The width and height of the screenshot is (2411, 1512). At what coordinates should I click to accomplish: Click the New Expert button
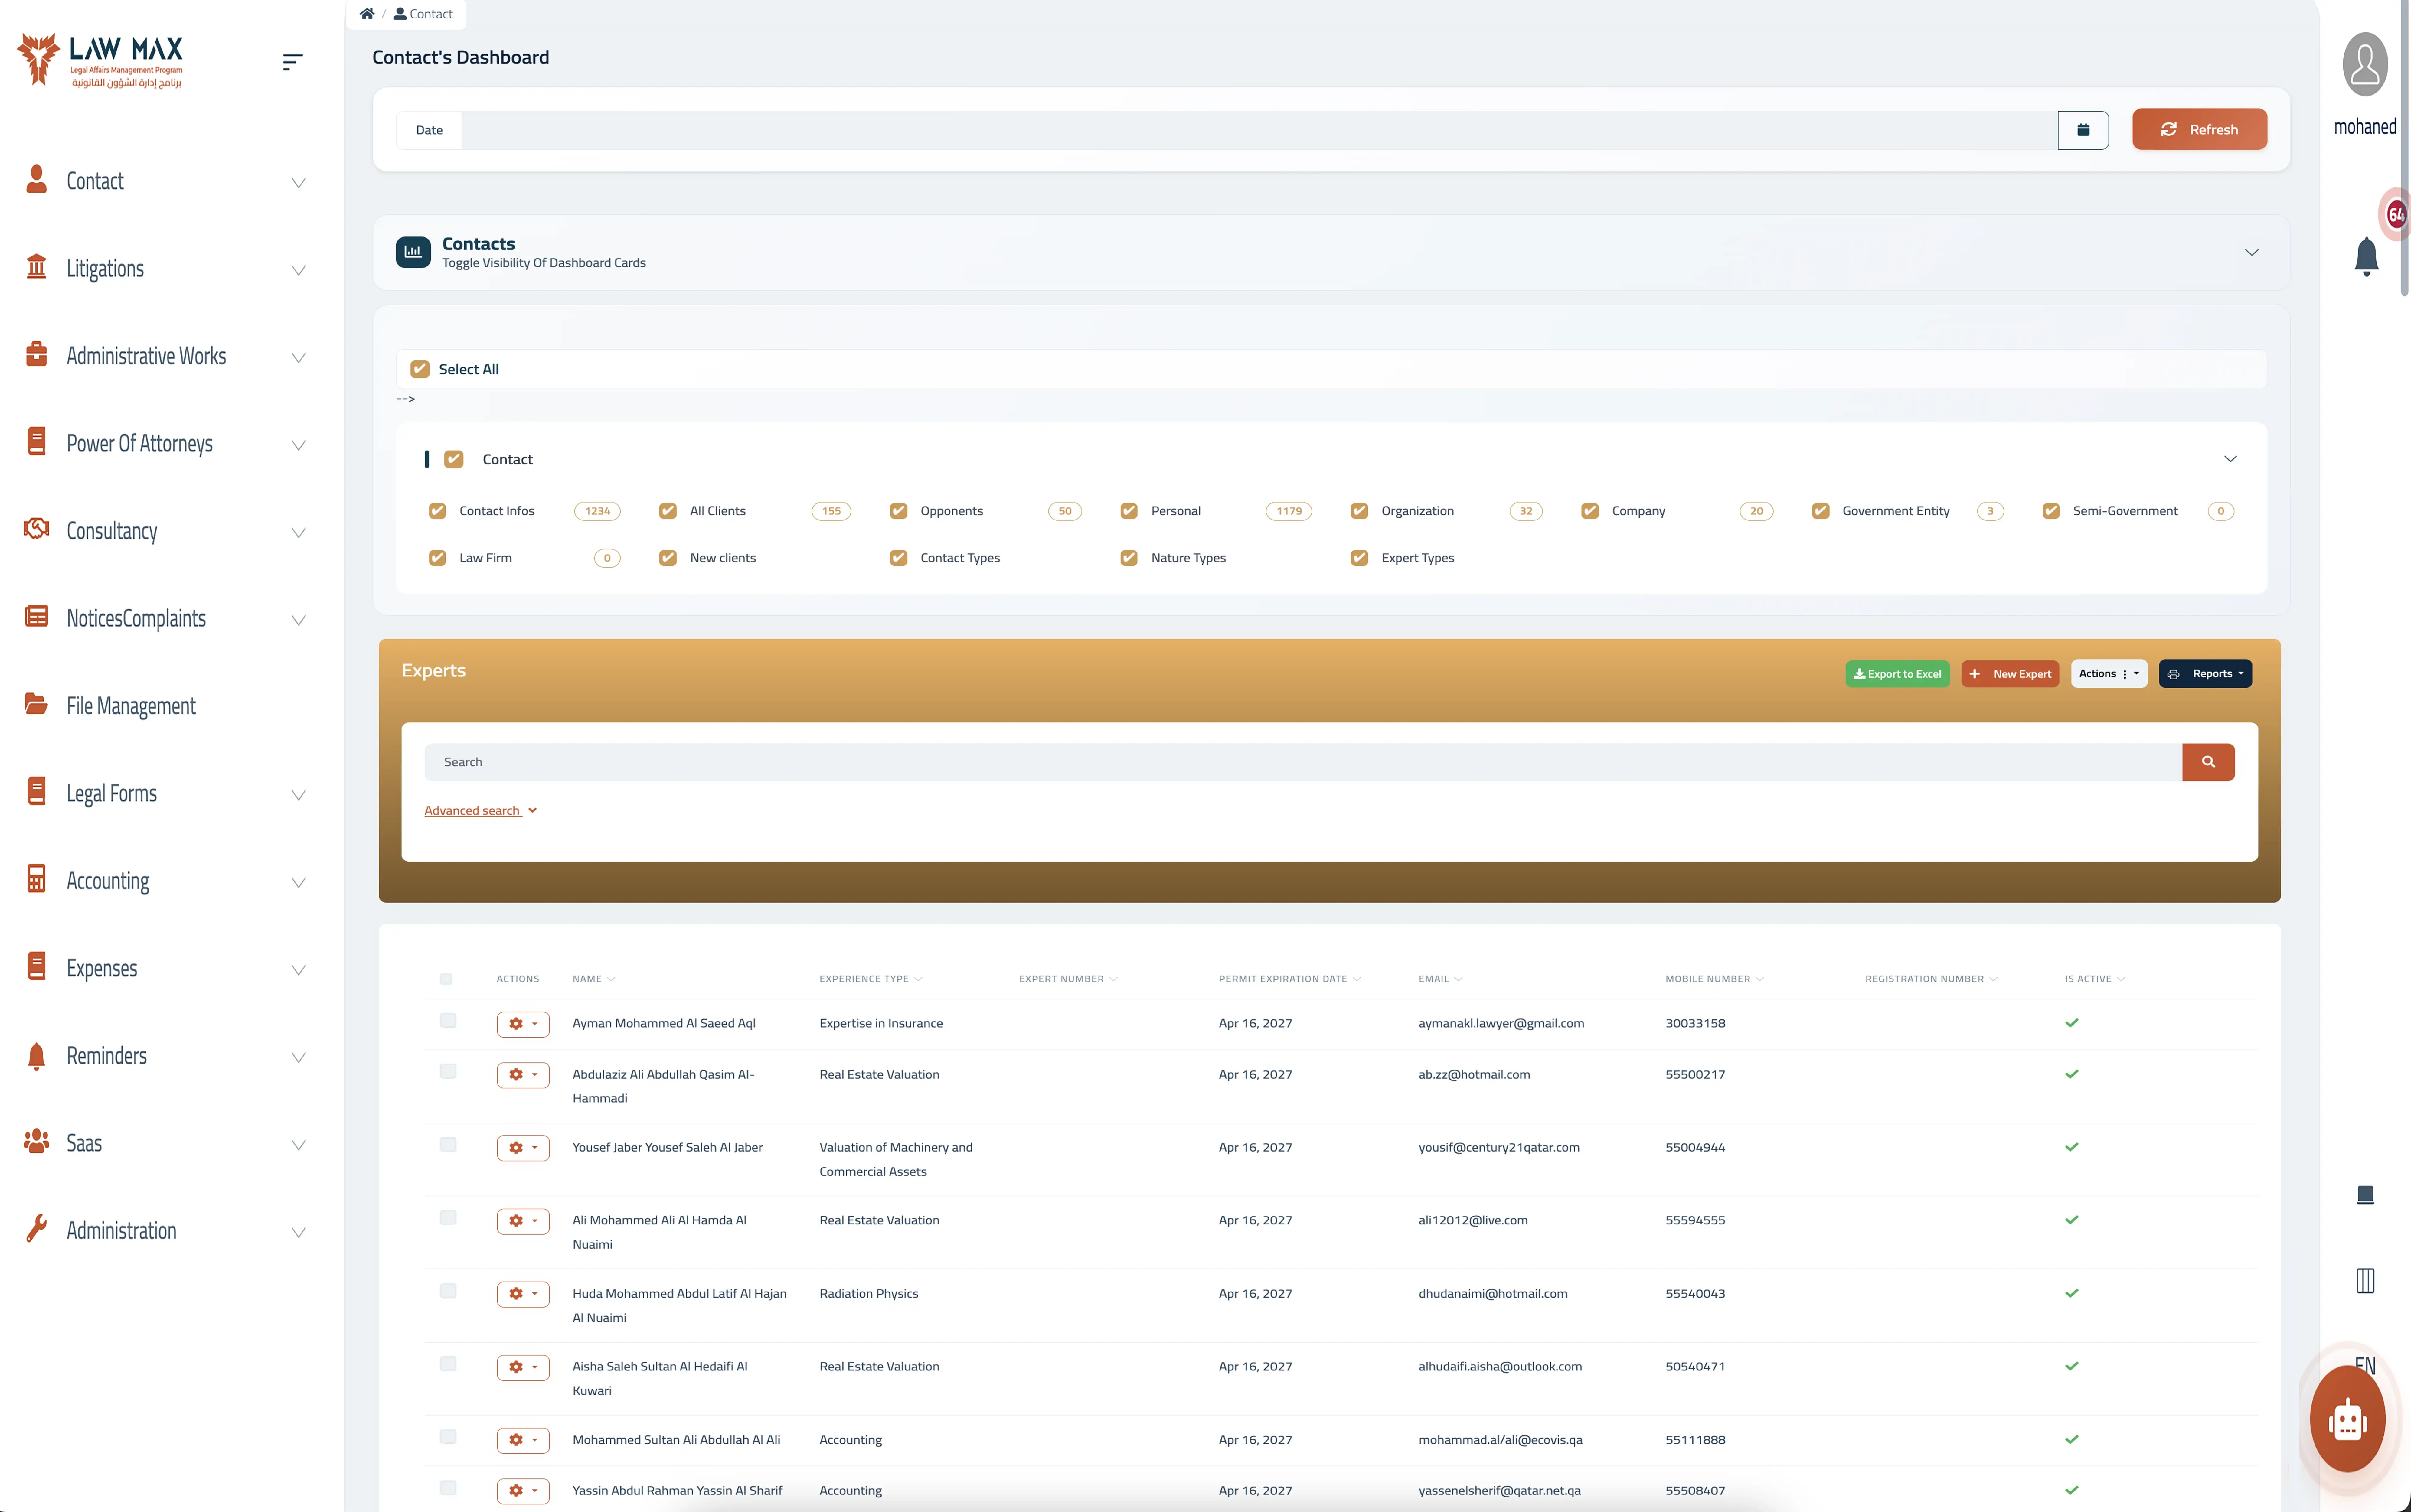[2010, 674]
